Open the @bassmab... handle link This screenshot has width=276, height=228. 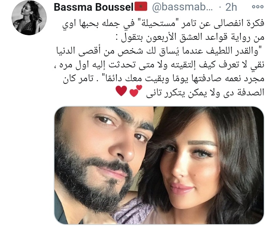pyautogui.click(x=182, y=7)
